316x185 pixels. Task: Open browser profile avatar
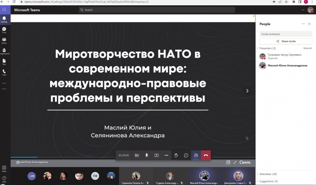tap(306, 2)
